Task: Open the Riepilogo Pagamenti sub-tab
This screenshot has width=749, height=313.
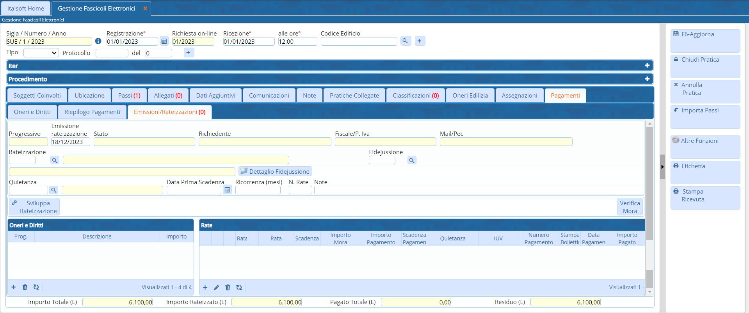Action: tap(92, 112)
